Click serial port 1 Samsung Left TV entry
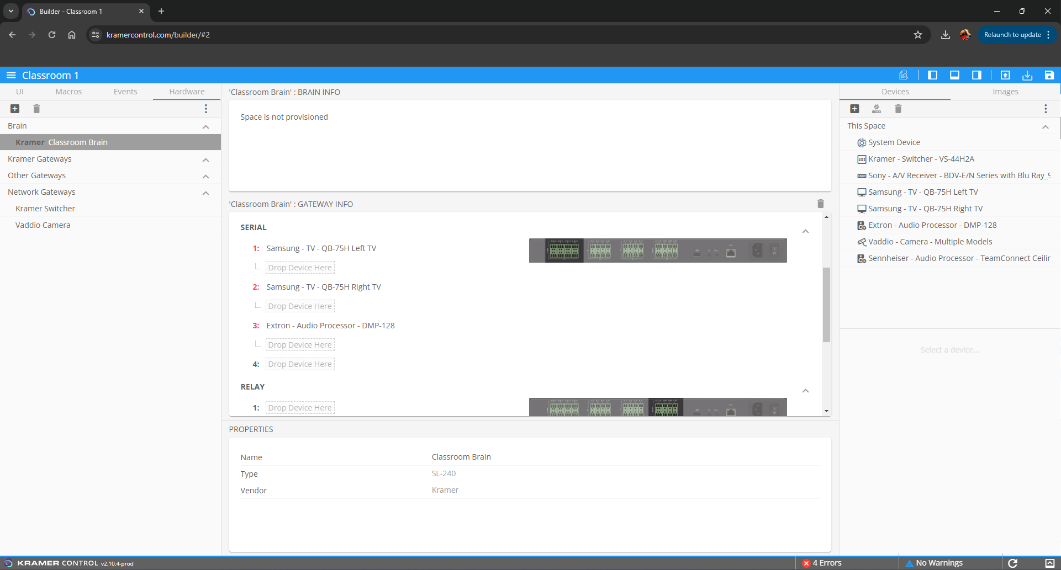 pos(321,248)
